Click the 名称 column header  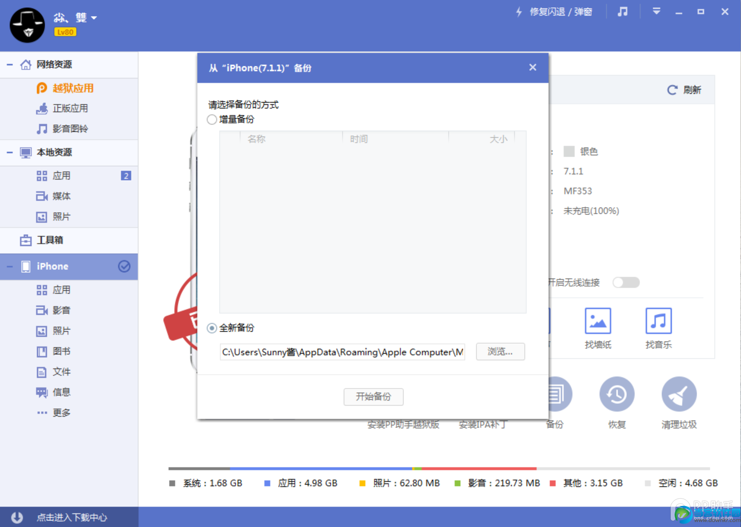pos(256,139)
